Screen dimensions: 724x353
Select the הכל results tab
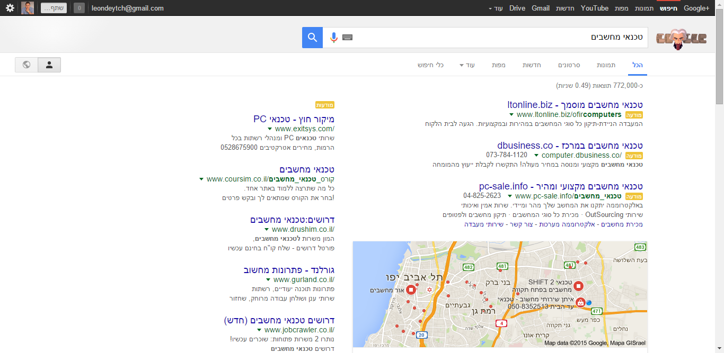click(638, 65)
